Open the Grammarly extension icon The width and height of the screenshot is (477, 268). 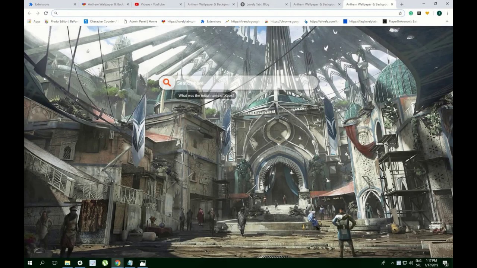411,13
